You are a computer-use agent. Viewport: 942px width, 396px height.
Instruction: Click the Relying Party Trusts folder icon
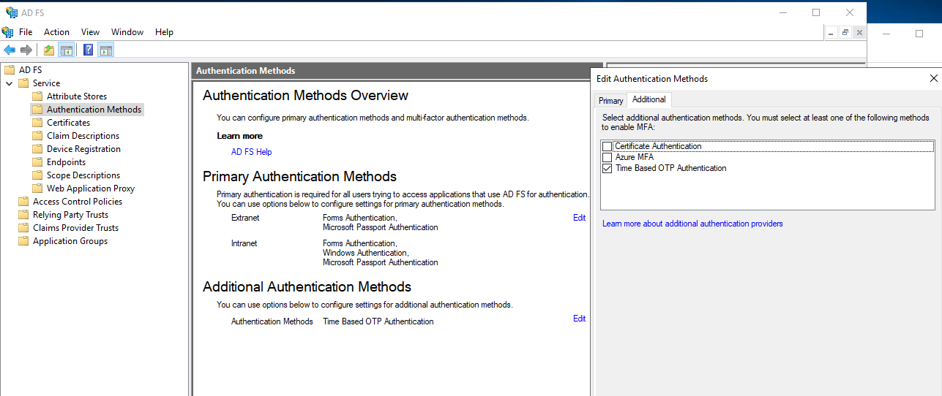click(x=23, y=215)
